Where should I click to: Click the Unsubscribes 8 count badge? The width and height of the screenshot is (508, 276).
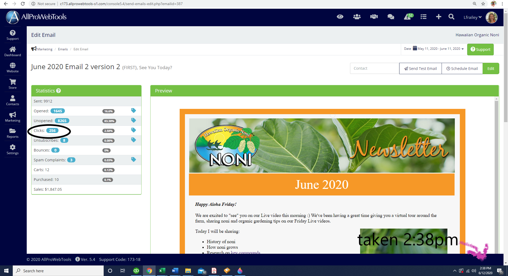click(x=64, y=140)
